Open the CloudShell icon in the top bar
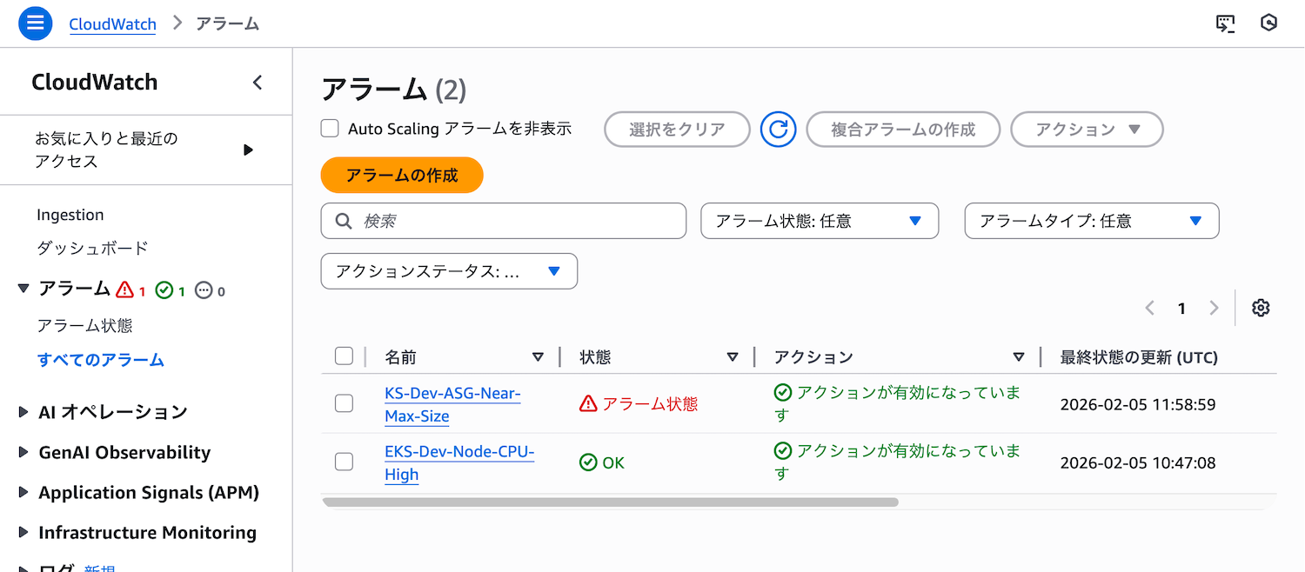1305x572 pixels. pos(1225,23)
